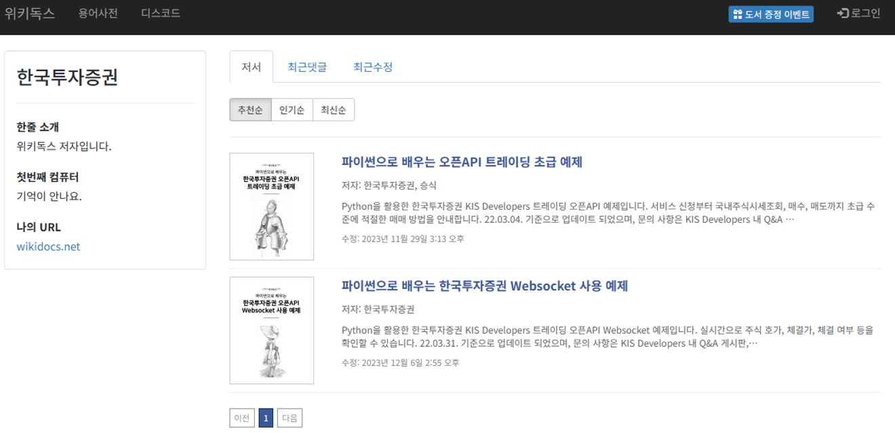Select page 1 in pagination
Viewport: 895px width, 433px height.
click(x=266, y=418)
